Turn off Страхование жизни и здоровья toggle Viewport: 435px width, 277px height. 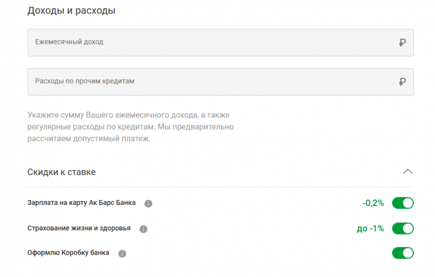(402, 228)
